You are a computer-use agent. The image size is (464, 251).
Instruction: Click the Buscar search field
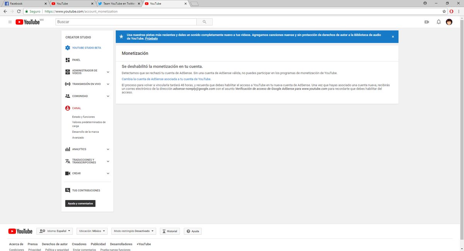tap(126, 22)
